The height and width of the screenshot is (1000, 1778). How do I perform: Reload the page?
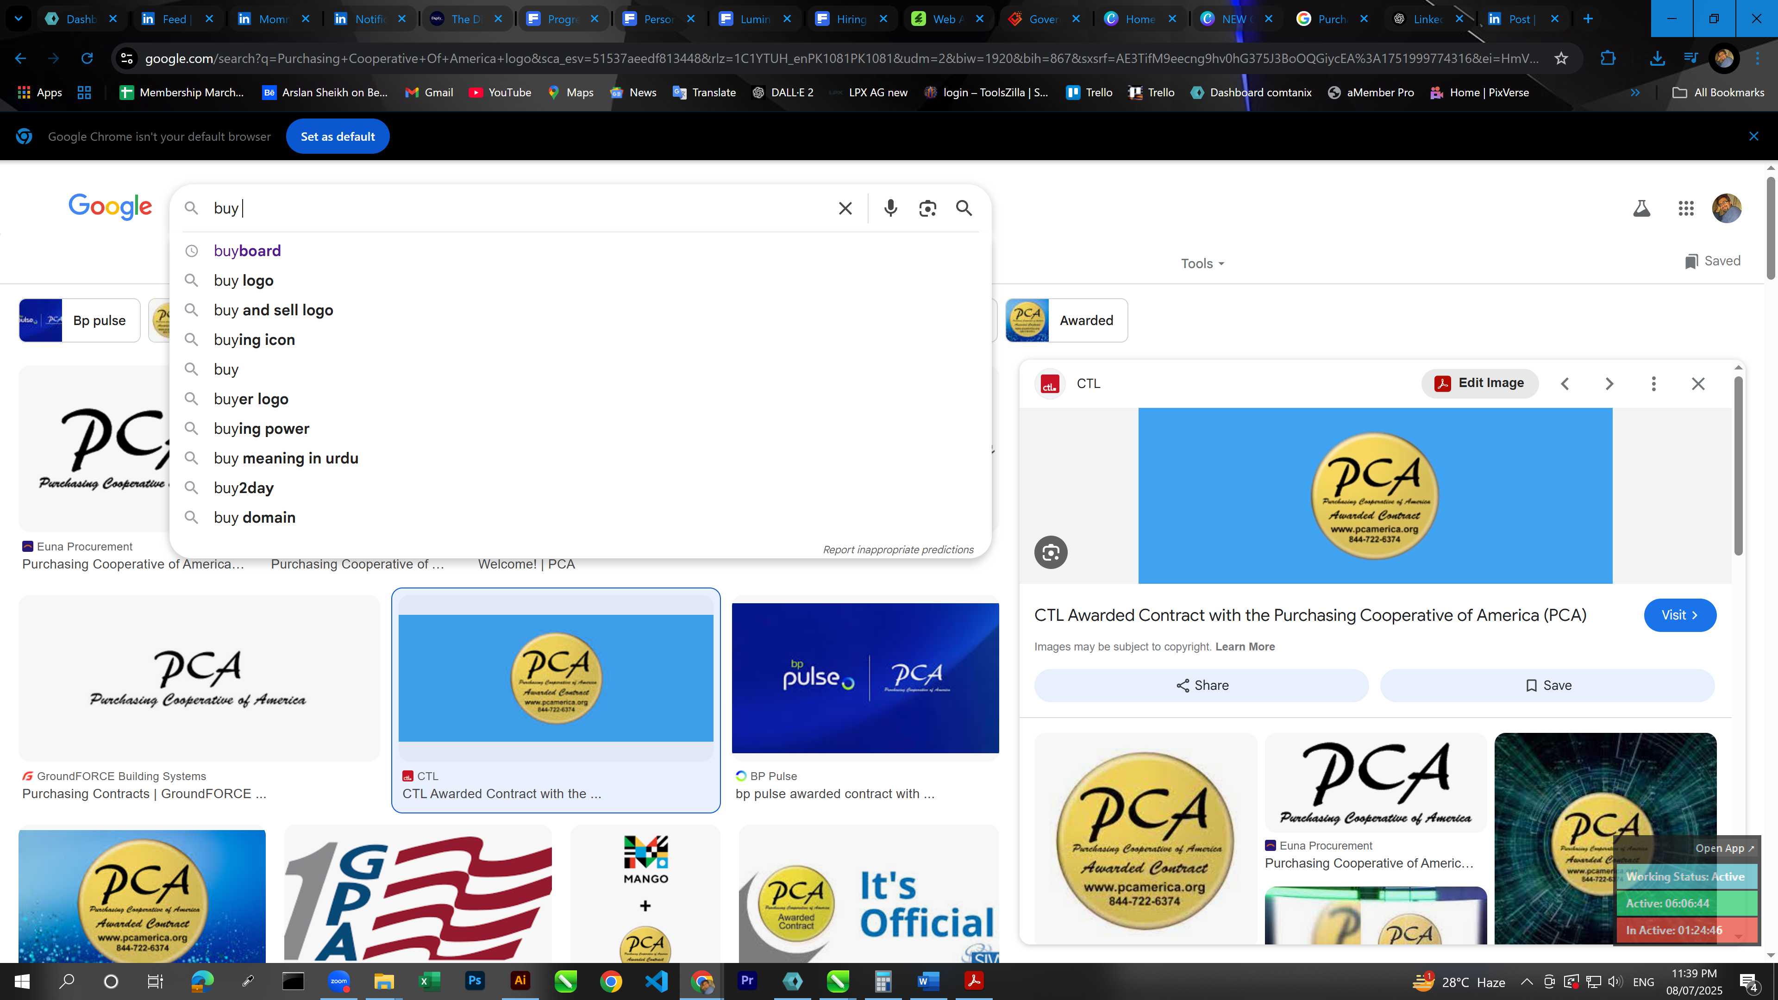87,58
